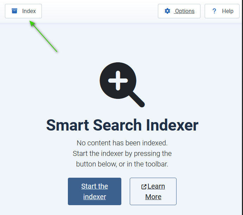Click the 'button below, or in the toolbar' text line
The image size is (243, 215).
coord(122,164)
